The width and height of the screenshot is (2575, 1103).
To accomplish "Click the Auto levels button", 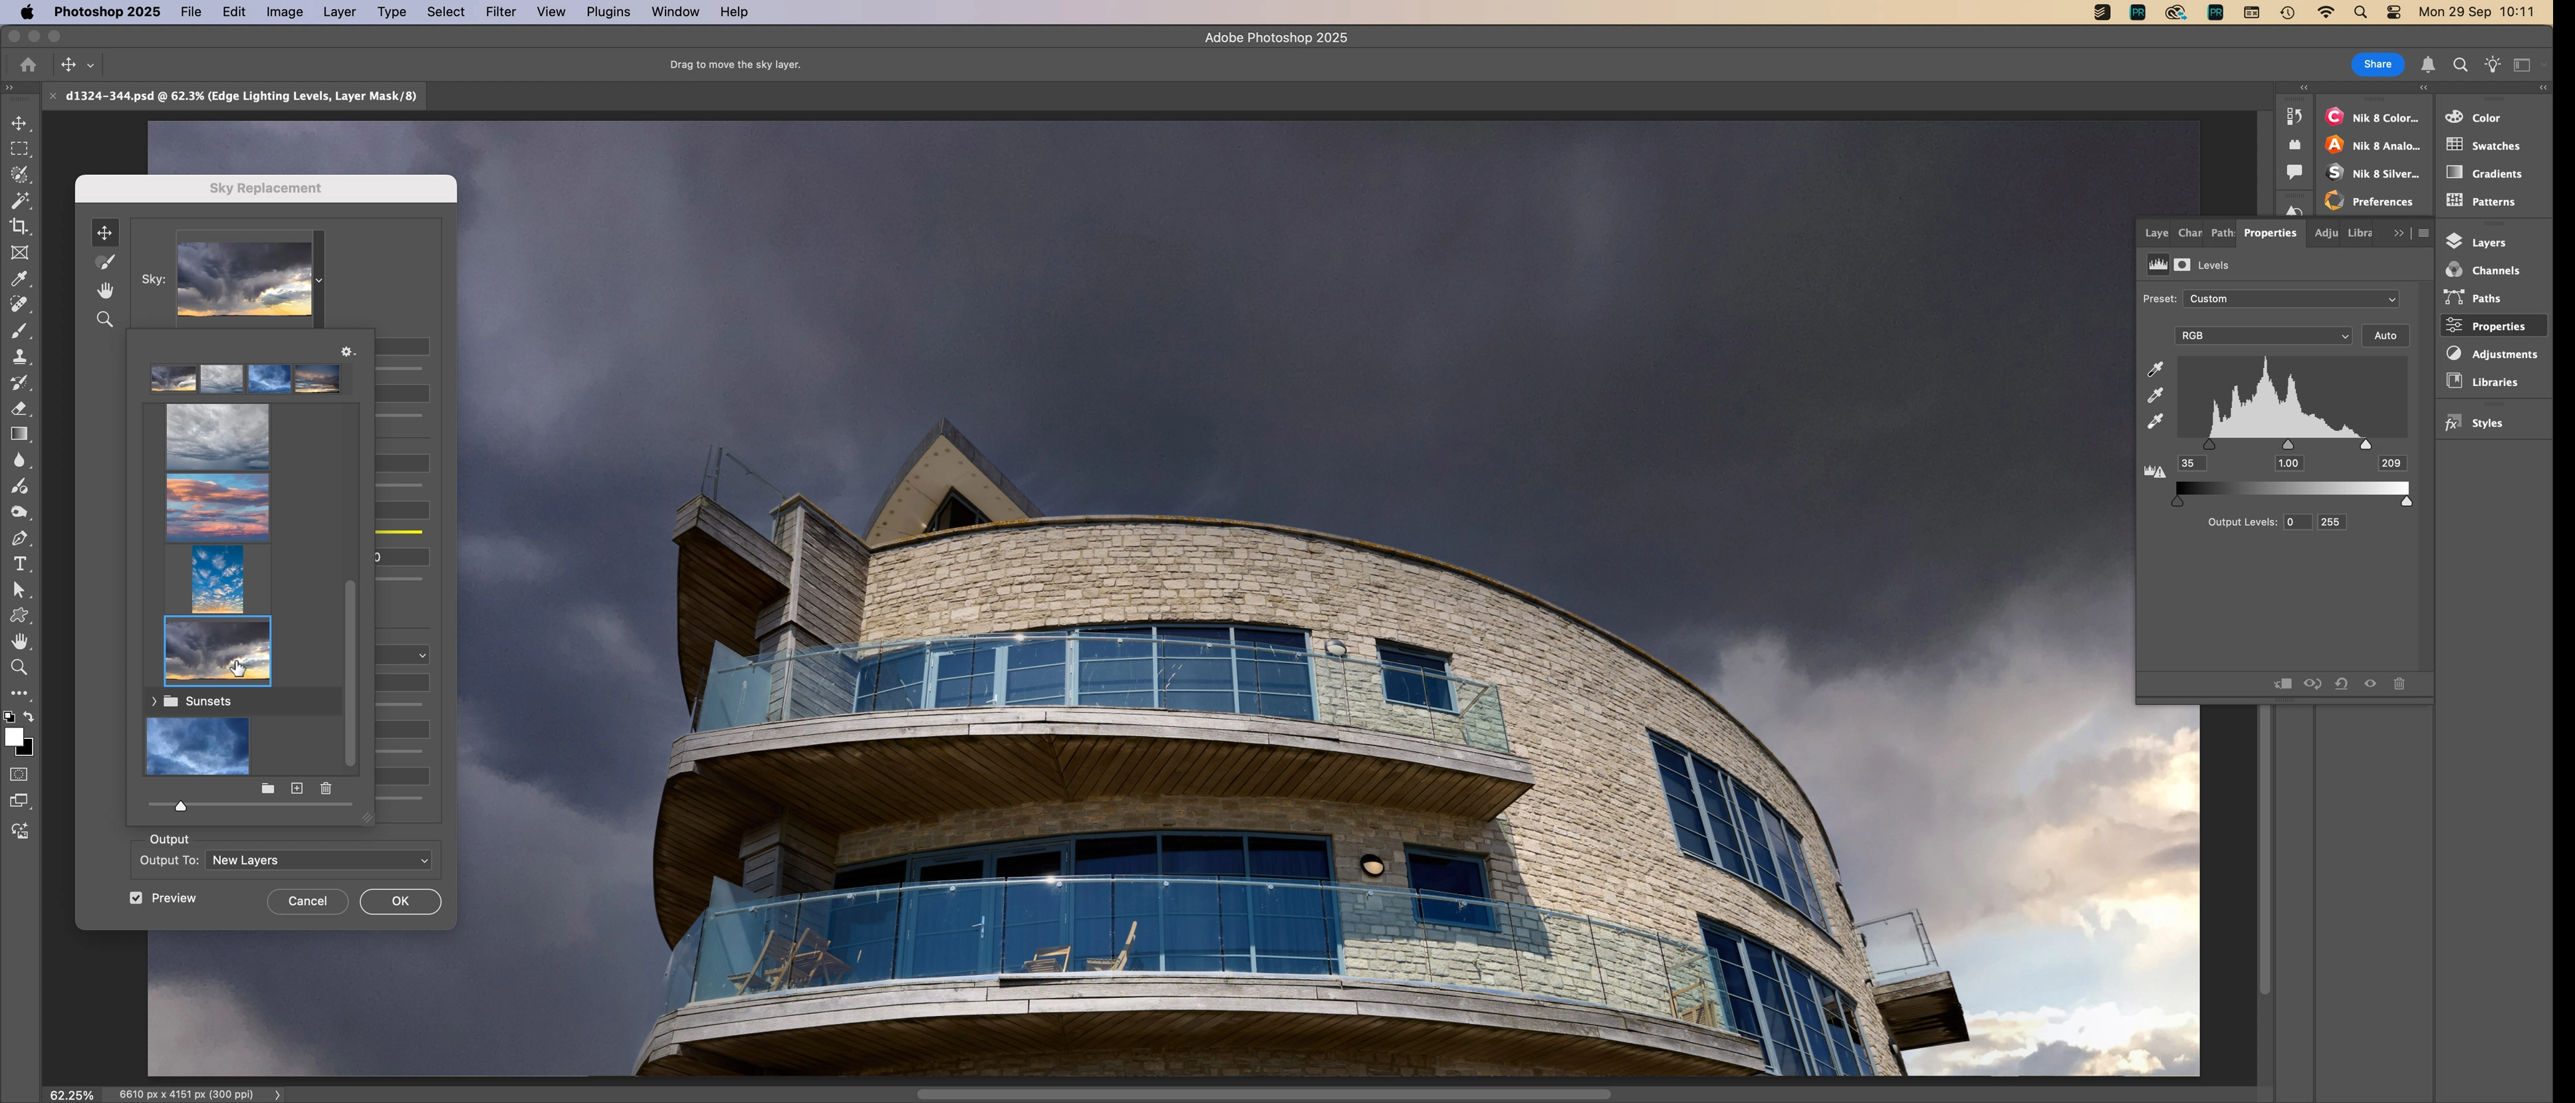I will click(2385, 336).
